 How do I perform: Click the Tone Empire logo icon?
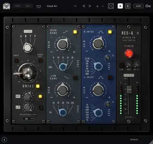tap(7, 6)
